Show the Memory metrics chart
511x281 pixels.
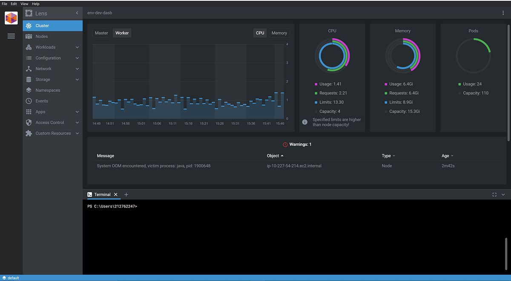coord(279,33)
